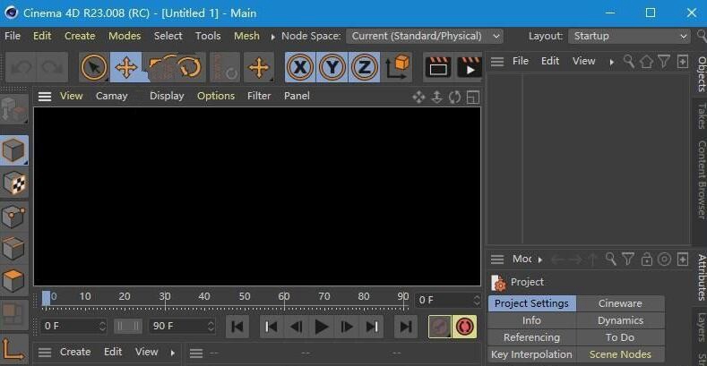Open the Create menu in menu bar
The height and width of the screenshot is (366, 707).
(x=80, y=36)
